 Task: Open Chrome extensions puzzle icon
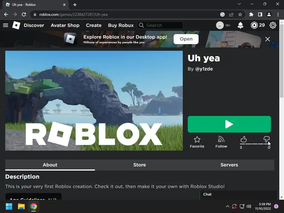(251, 14)
